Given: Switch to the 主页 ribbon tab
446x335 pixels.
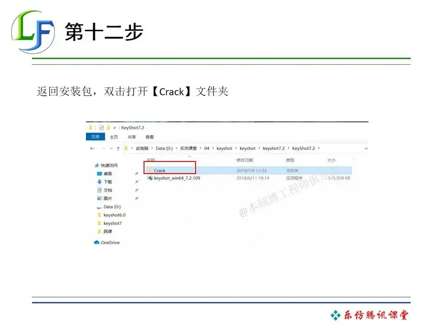Looking at the screenshot, I should click(x=114, y=137).
